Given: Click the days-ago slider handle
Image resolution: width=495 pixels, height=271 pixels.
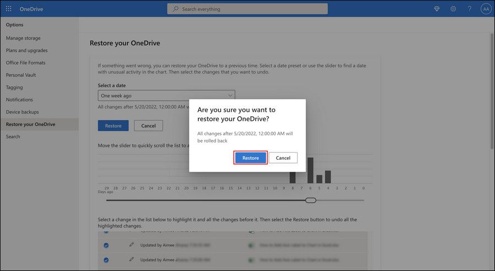Looking at the screenshot, I should (x=311, y=200).
